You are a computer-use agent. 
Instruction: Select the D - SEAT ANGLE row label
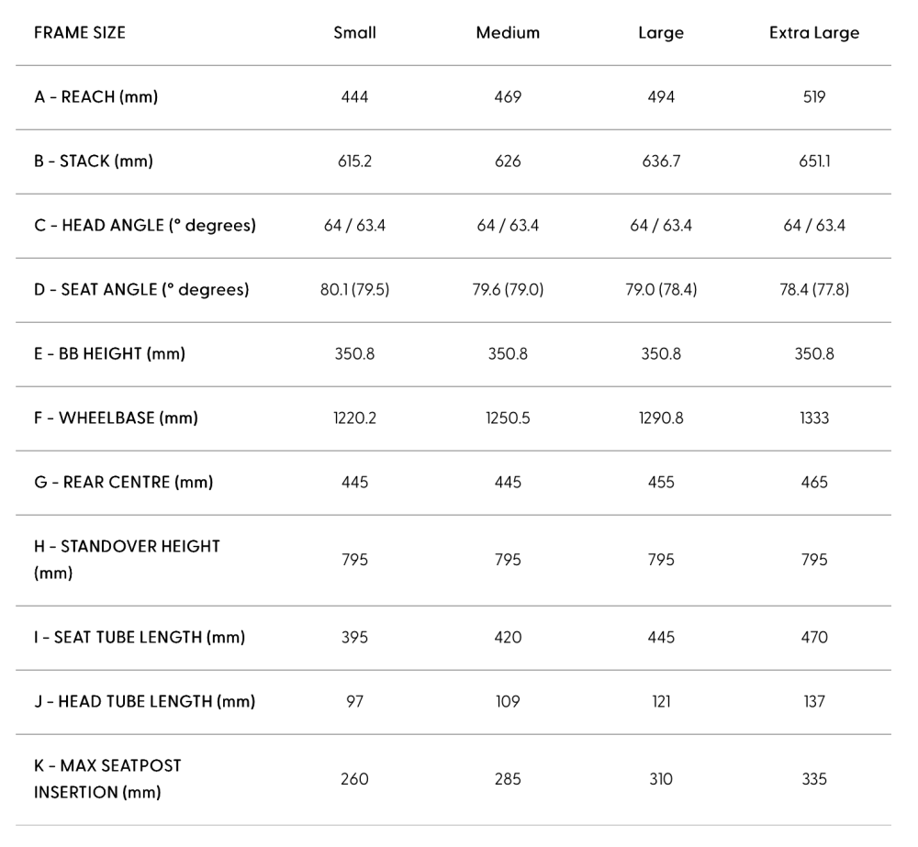(x=141, y=290)
